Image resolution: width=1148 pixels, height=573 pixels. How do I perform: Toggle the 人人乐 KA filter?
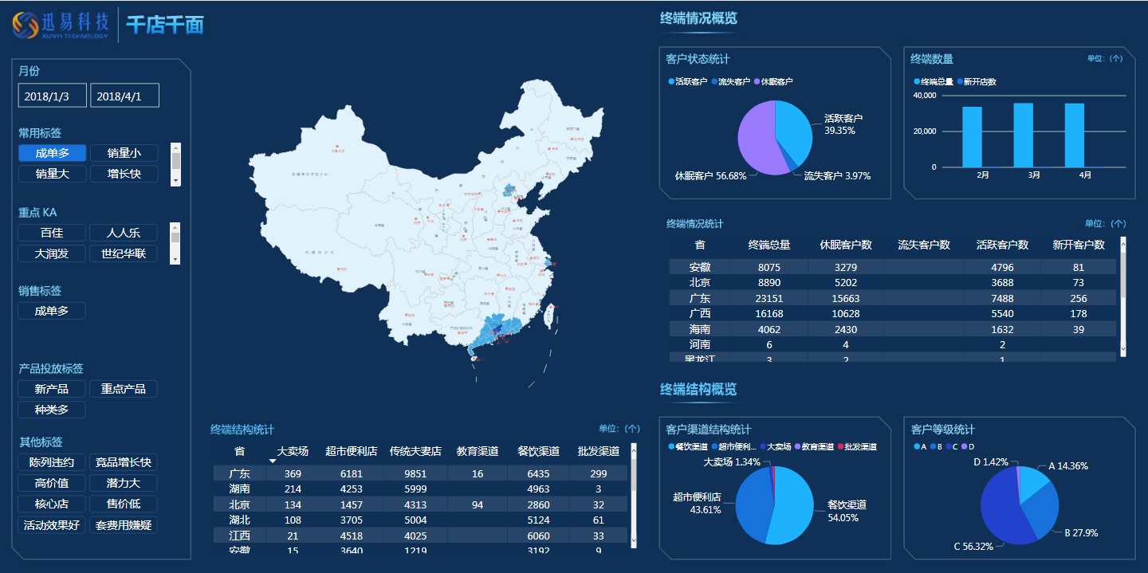click(x=124, y=233)
